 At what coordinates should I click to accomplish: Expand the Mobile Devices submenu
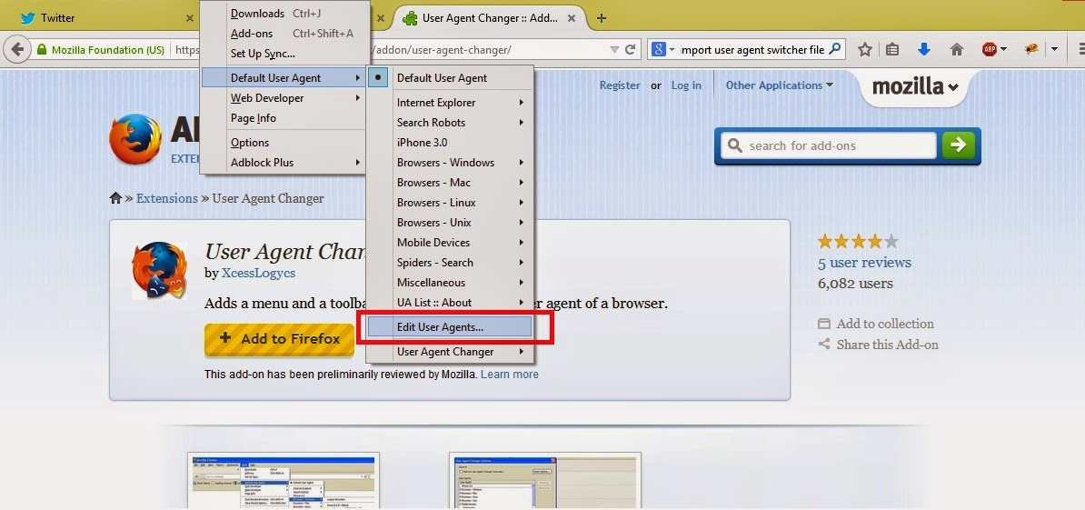click(450, 243)
